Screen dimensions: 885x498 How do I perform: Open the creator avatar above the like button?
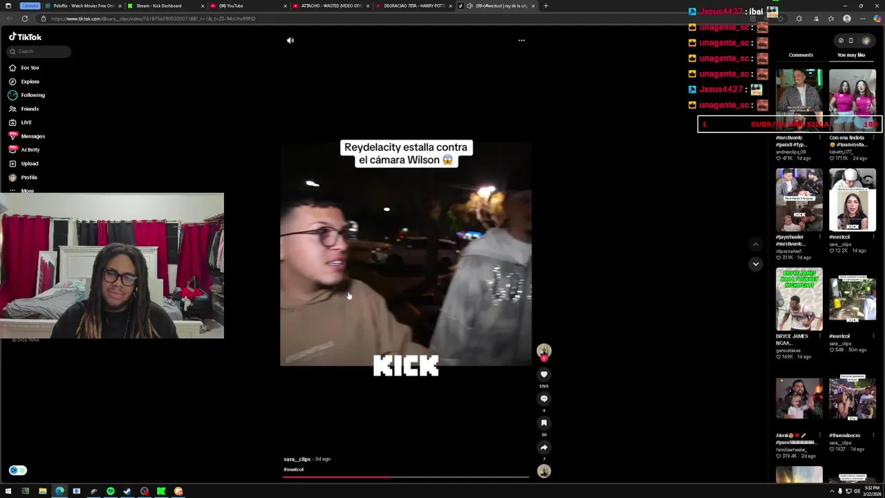[544, 351]
